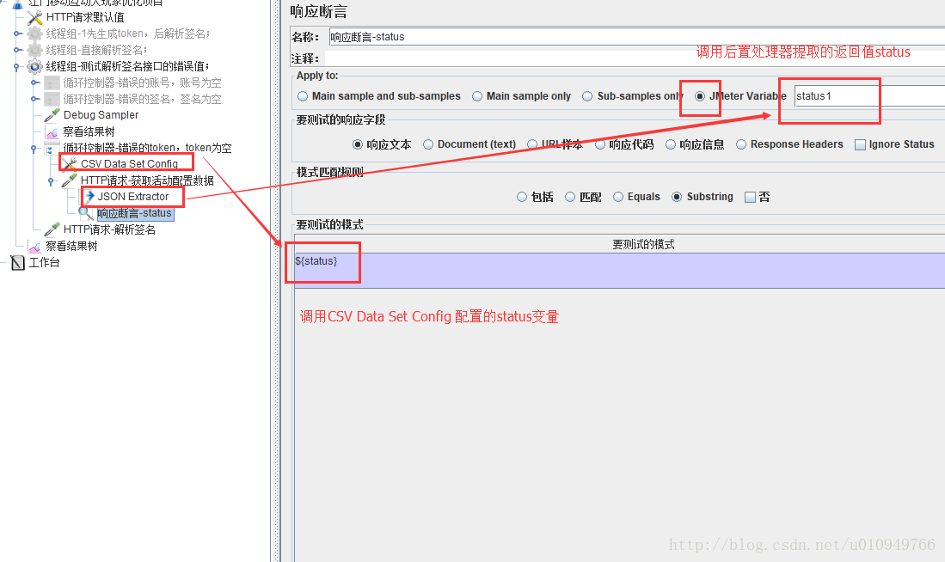Click the 名称 name field
The width and height of the screenshot is (945, 562).
(x=636, y=37)
